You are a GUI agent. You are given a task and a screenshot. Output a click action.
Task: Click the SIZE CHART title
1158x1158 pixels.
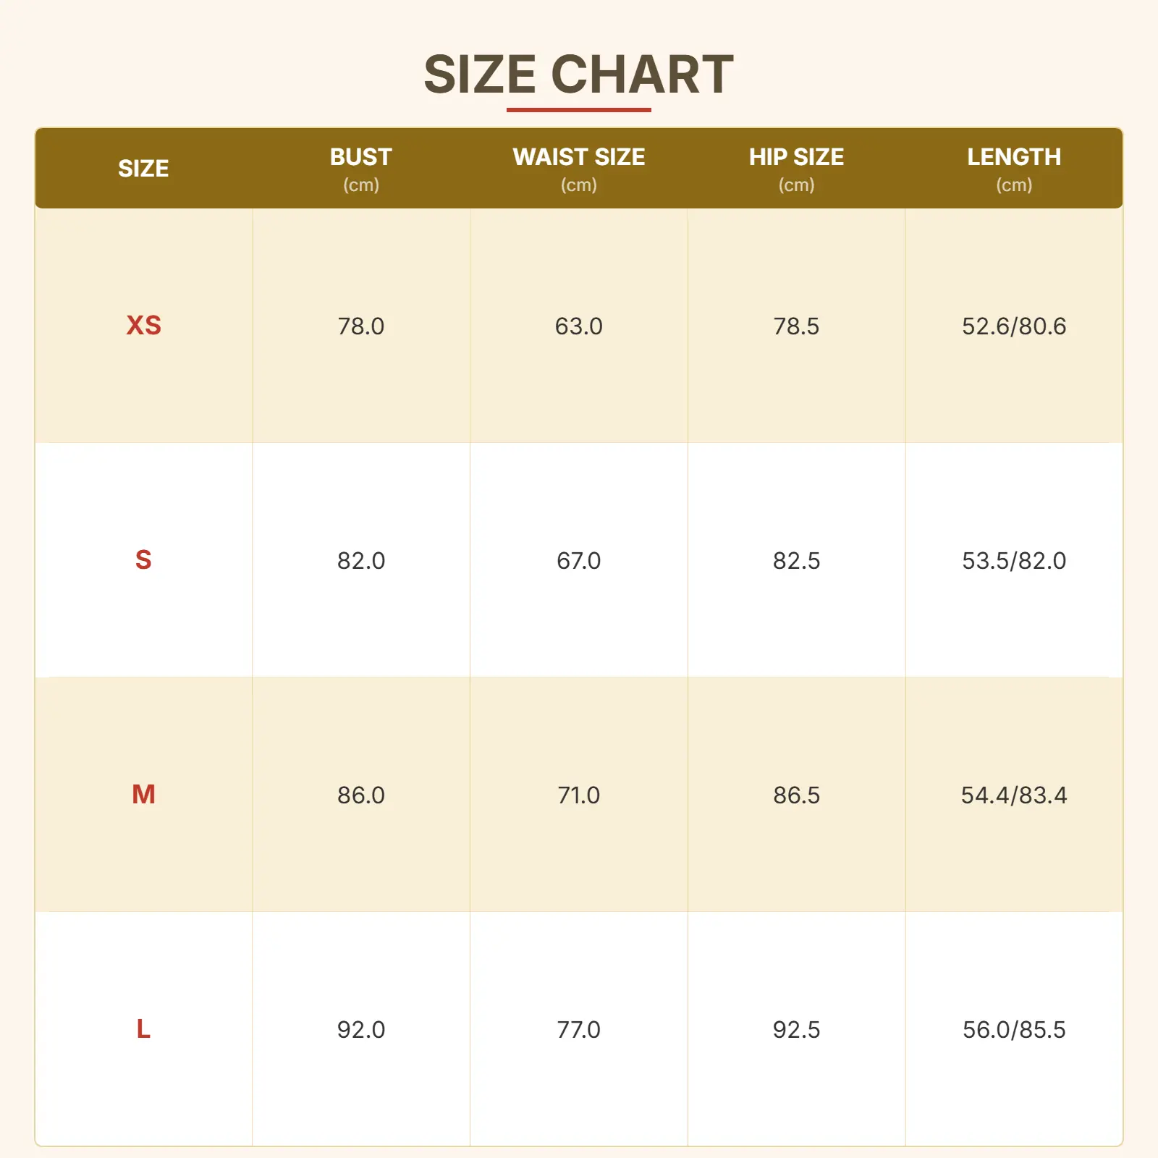[x=578, y=75]
